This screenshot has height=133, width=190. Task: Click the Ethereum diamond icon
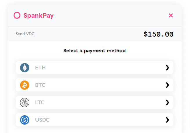(25, 68)
